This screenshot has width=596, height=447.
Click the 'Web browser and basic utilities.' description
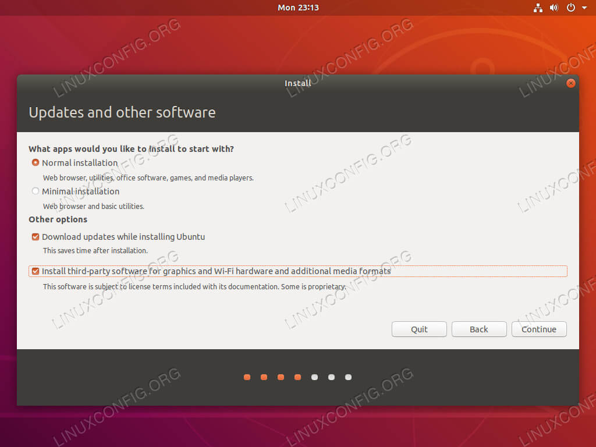pyautogui.click(x=94, y=207)
